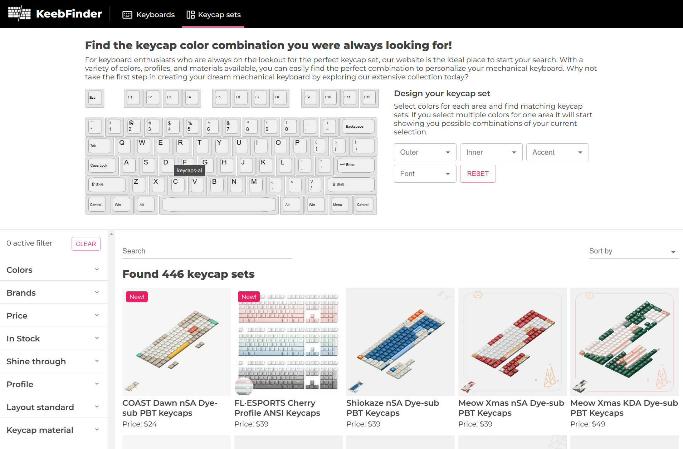Click the spacebar keycap on the preview
683x449 pixels.
pyautogui.click(x=219, y=205)
